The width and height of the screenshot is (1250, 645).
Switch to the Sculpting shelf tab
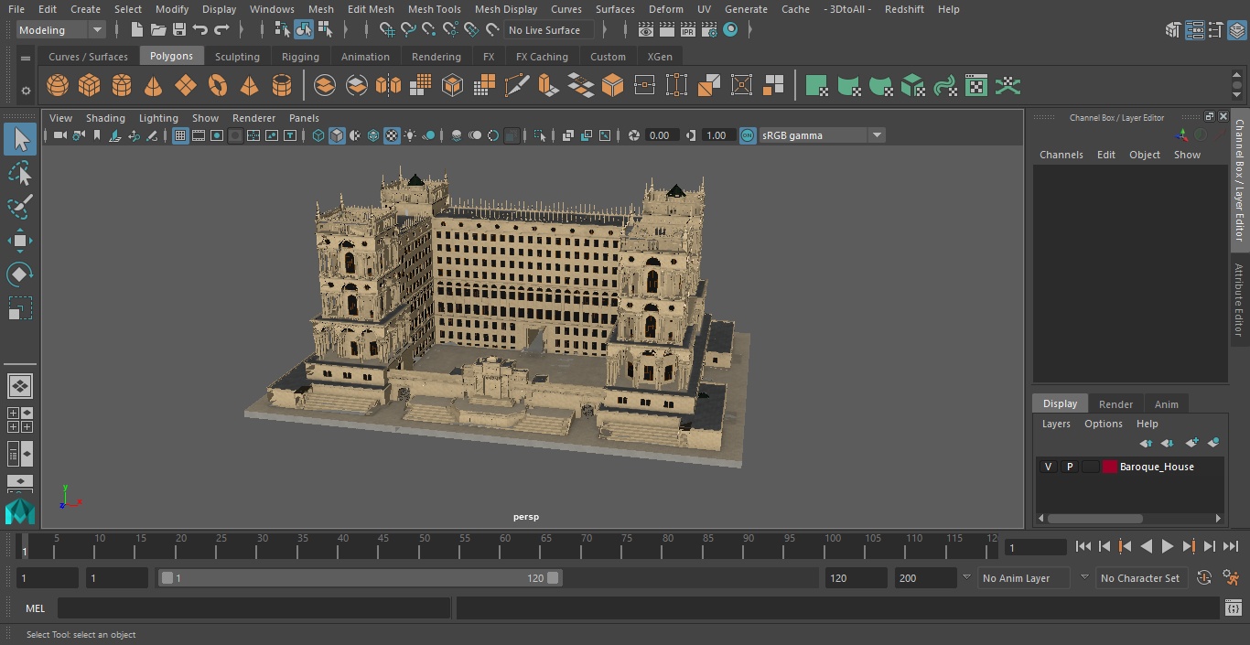(x=237, y=57)
